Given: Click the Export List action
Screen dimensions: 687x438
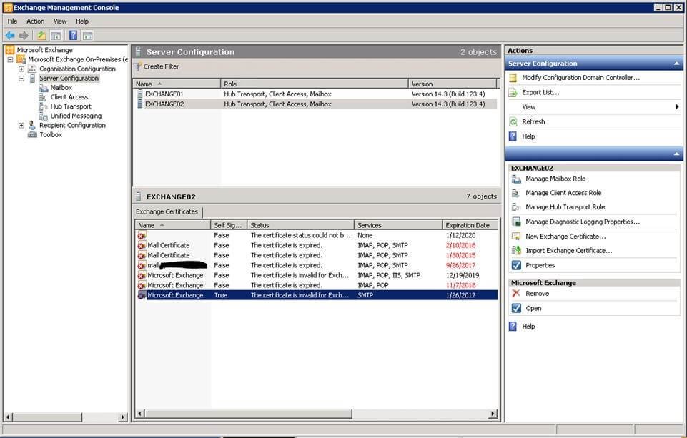Looking at the screenshot, I should pos(540,92).
